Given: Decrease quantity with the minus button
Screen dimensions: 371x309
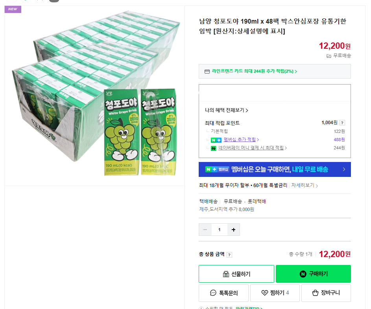Looking at the screenshot, I should click(x=205, y=230).
